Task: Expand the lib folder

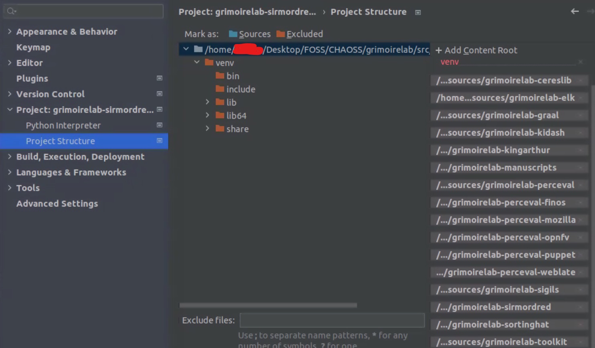Action: pos(208,102)
